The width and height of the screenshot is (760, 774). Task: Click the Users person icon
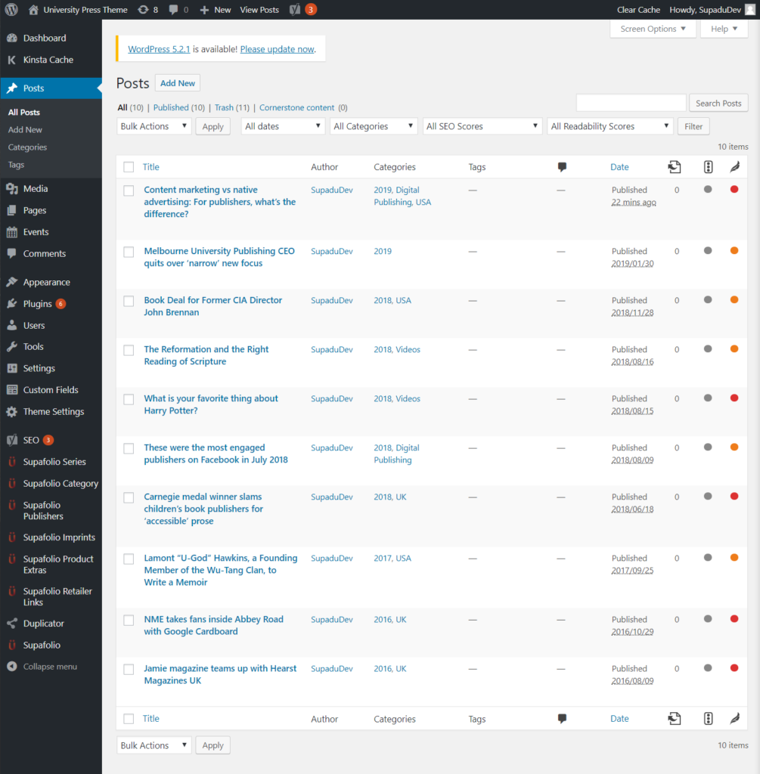pyautogui.click(x=12, y=325)
